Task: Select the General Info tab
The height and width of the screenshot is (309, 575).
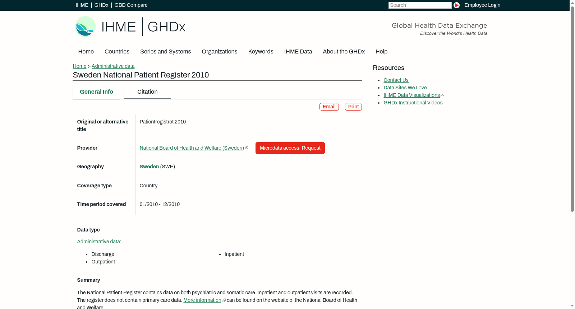Action: tap(96, 92)
